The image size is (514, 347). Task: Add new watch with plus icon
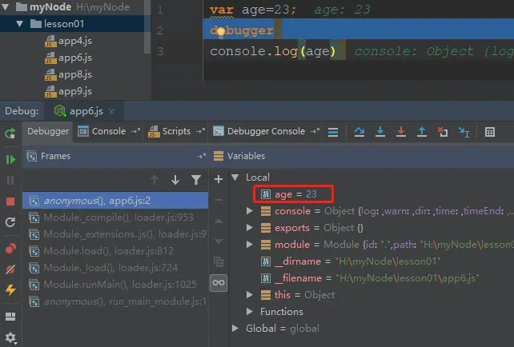(219, 179)
